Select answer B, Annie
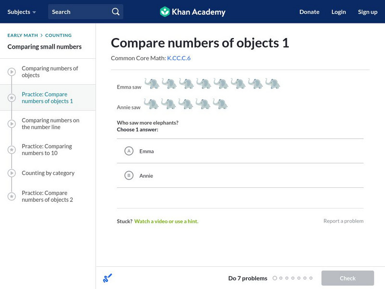The height and width of the screenshot is (289, 385). click(x=129, y=176)
